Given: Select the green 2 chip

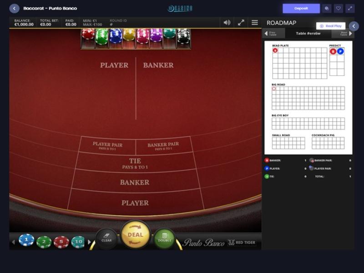Looking at the screenshot, I should 44,242.
